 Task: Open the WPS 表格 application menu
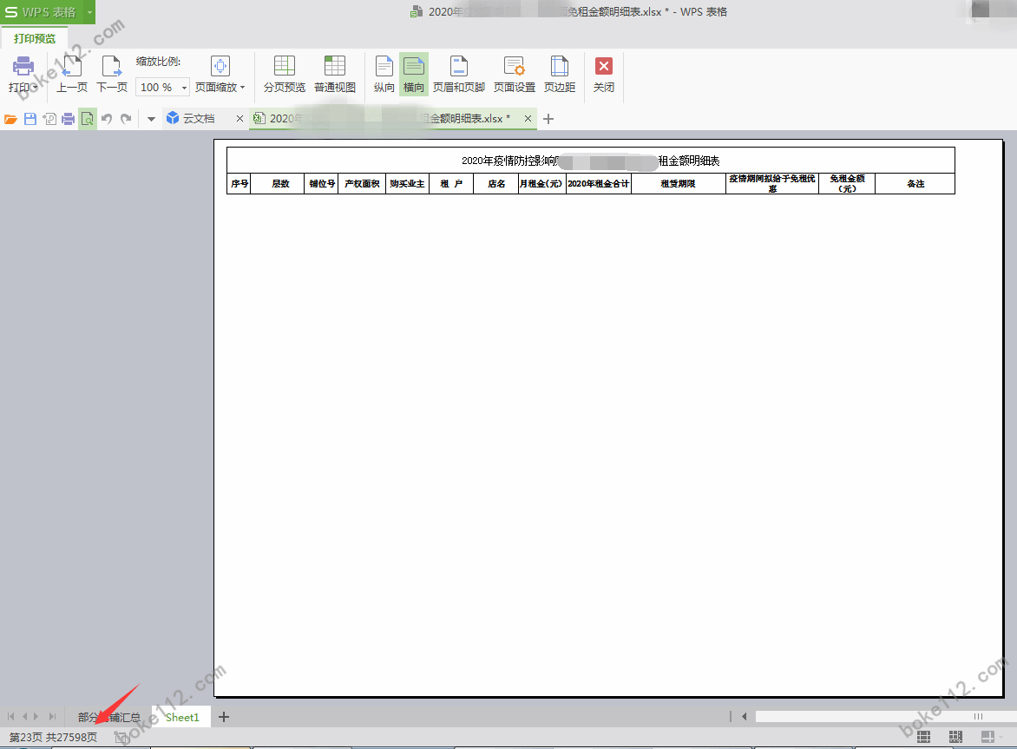(40, 11)
